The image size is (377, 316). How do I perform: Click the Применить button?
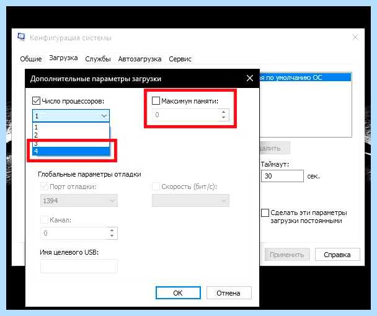[287, 255]
